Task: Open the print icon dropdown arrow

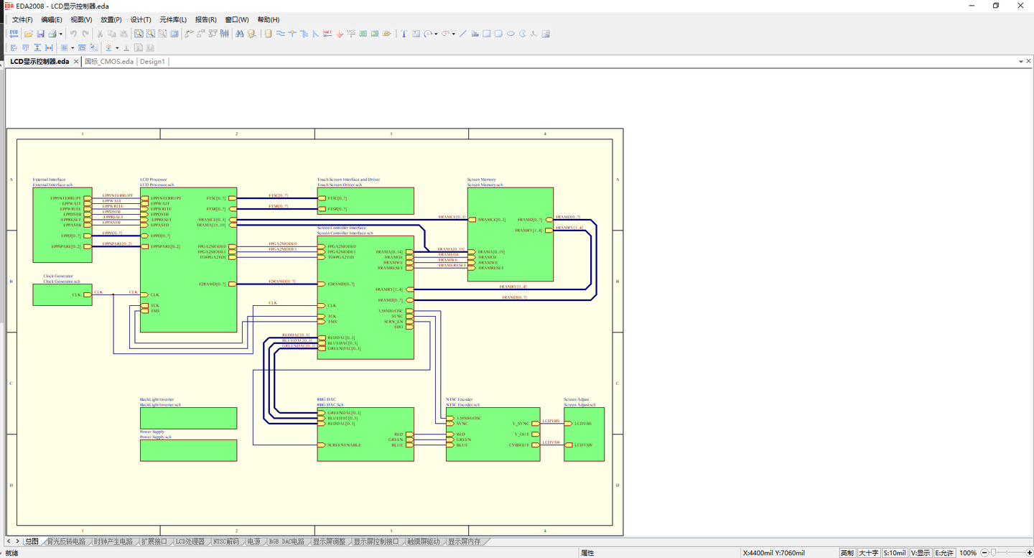Action: (61, 34)
